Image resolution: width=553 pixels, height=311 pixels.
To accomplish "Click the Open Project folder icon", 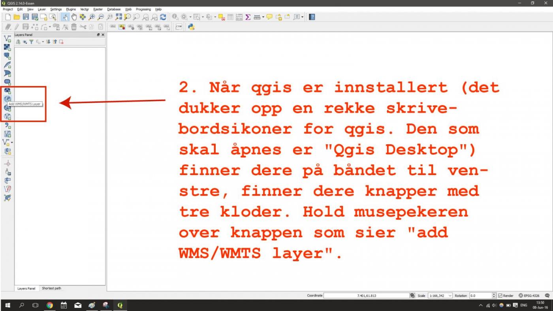I will (17, 17).
